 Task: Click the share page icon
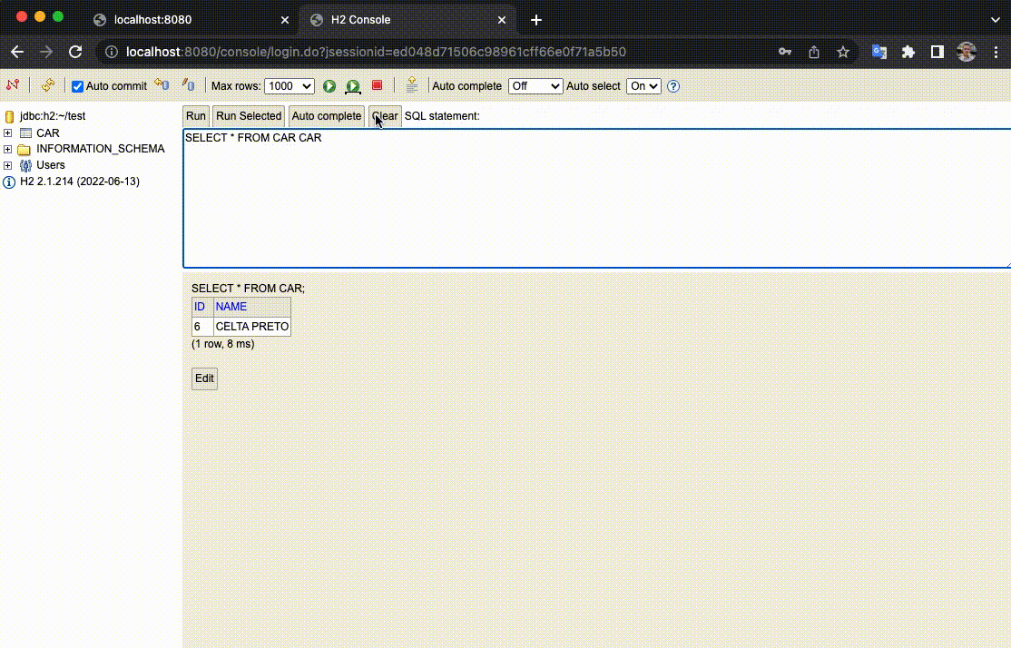pos(814,52)
